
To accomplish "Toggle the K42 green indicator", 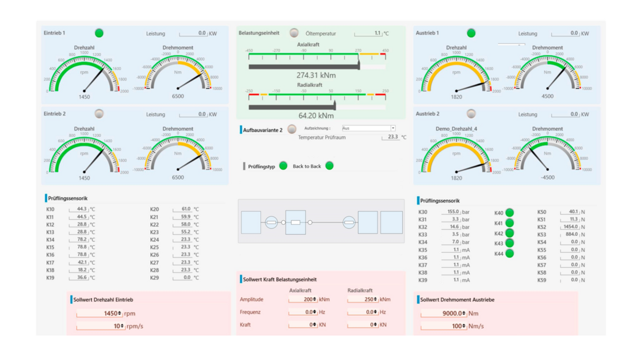I will click(509, 233).
